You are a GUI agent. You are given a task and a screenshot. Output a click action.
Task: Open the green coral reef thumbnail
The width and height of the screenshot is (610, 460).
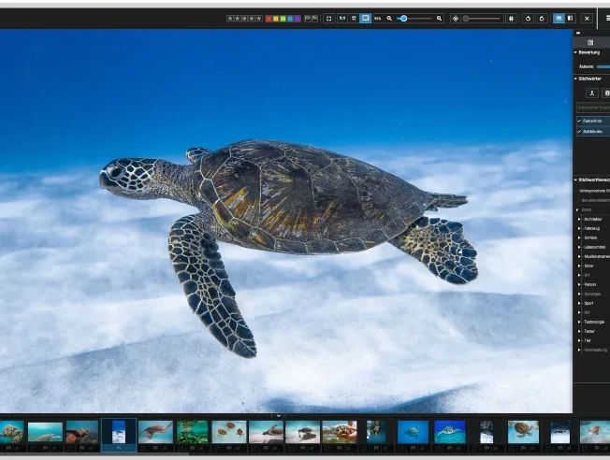[x=192, y=432]
